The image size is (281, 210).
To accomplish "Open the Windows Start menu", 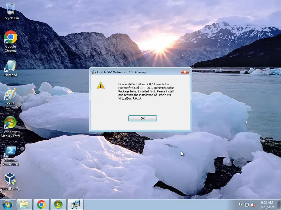I will pos(7,205).
